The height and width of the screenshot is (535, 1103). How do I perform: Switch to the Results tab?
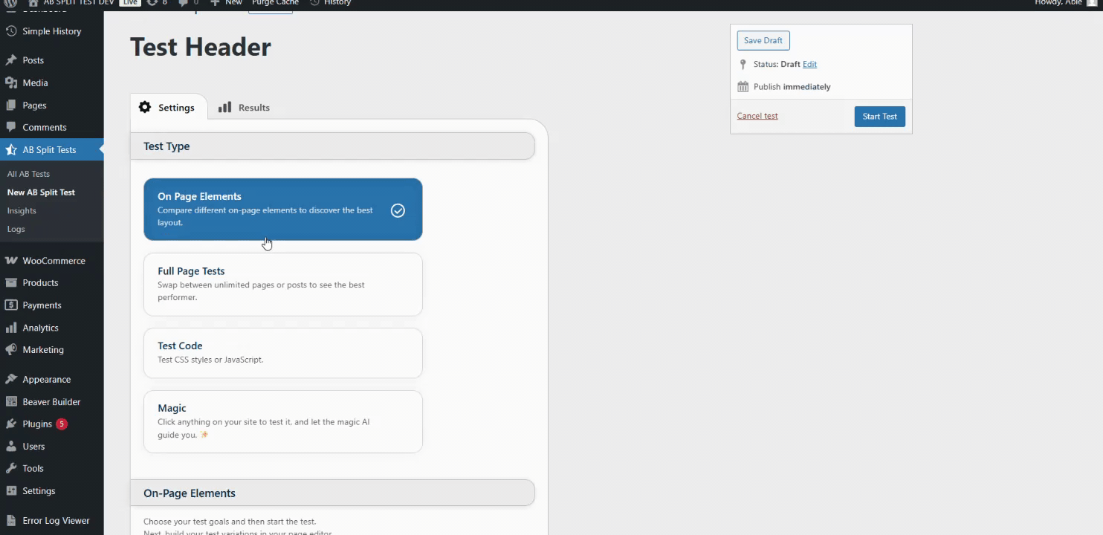pos(244,108)
